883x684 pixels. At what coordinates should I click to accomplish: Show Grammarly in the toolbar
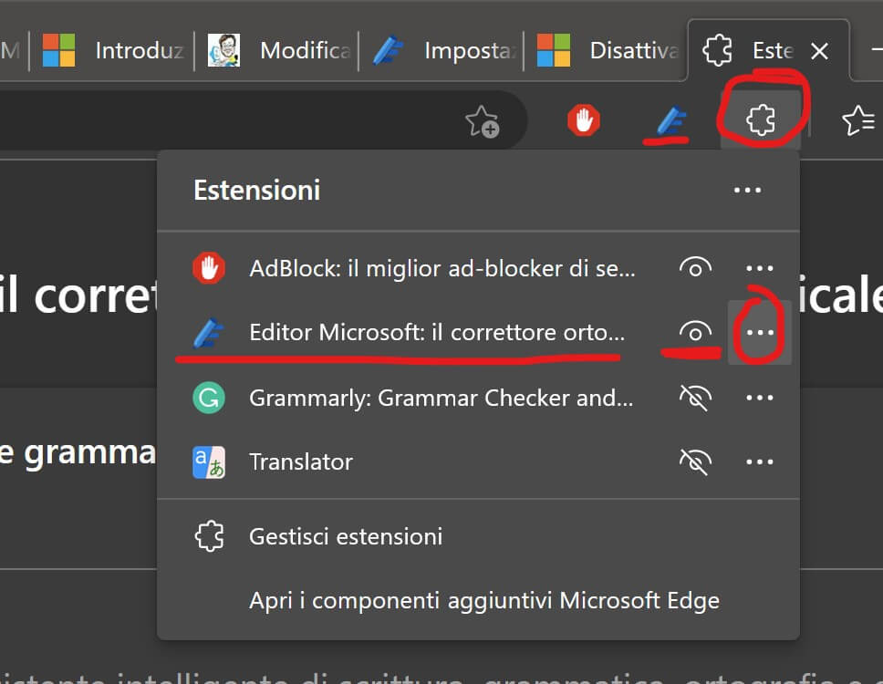click(x=695, y=398)
